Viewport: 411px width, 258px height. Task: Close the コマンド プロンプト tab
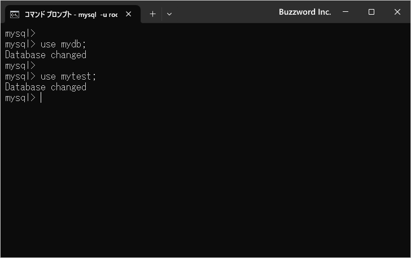pyautogui.click(x=128, y=14)
